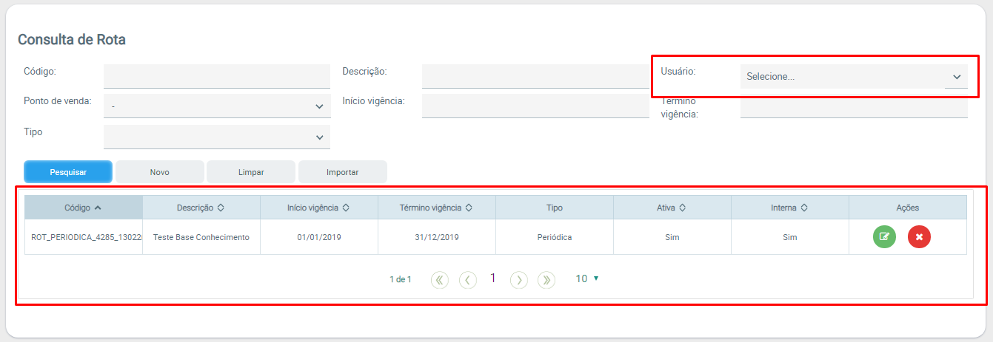Screen dimensions: 993x342
Task: Sort table by Início vigência column
Action: pos(346,208)
